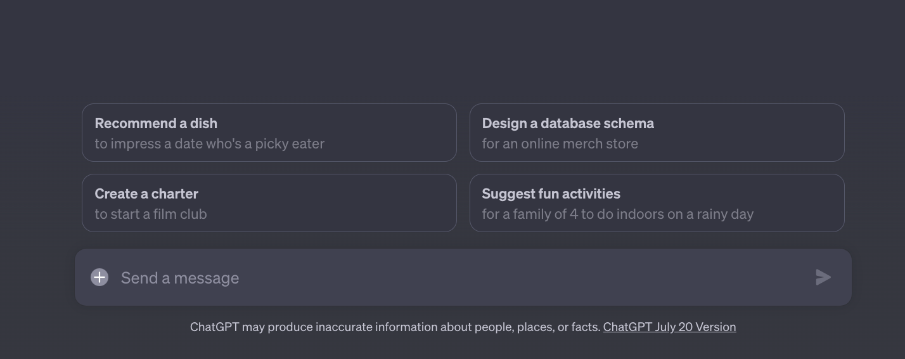Choose the 'Design a database schema' suggestion
This screenshot has width=905, height=359.
click(657, 133)
